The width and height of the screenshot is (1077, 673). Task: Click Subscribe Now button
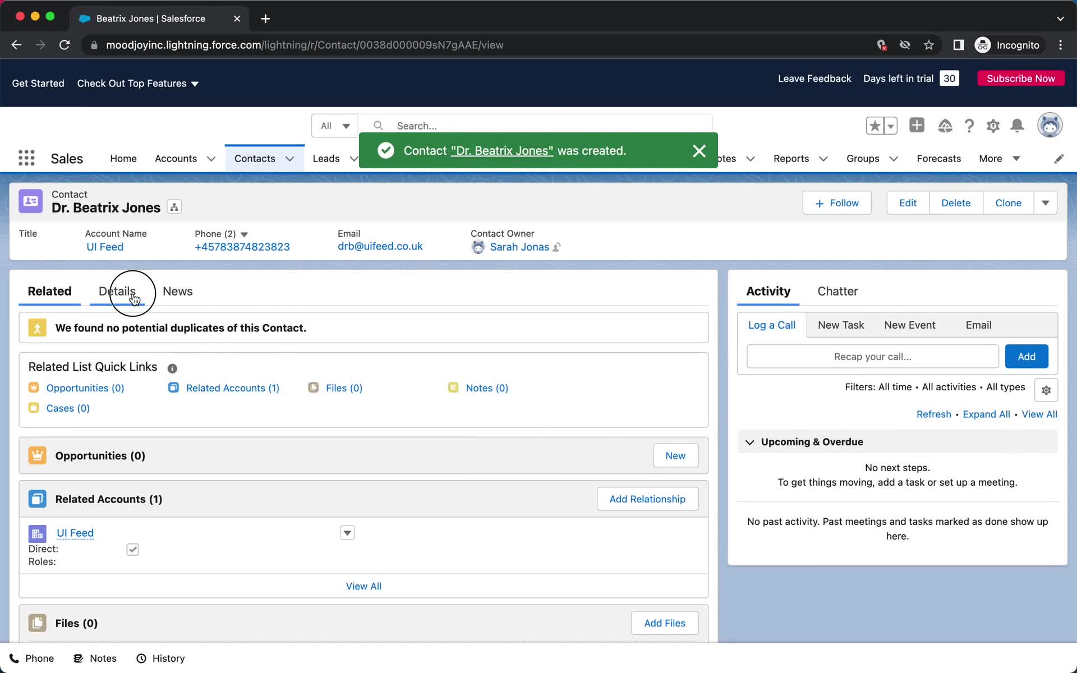pyautogui.click(x=1021, y=79)
